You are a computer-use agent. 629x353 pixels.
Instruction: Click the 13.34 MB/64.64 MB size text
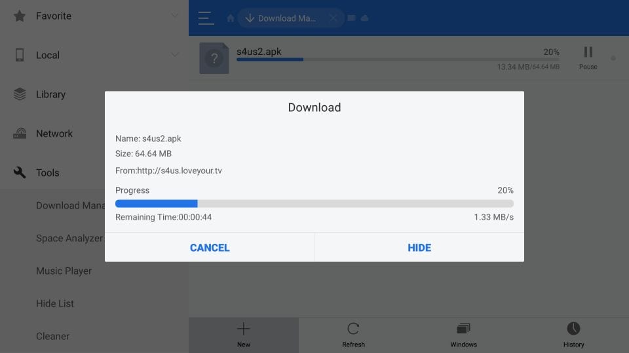coord(528,67)
